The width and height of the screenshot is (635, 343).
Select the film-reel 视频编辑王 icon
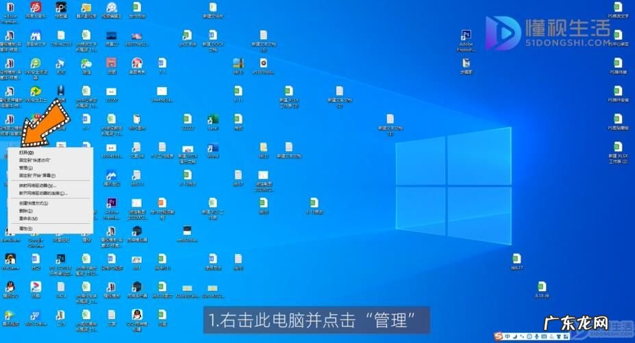(112, 8)
